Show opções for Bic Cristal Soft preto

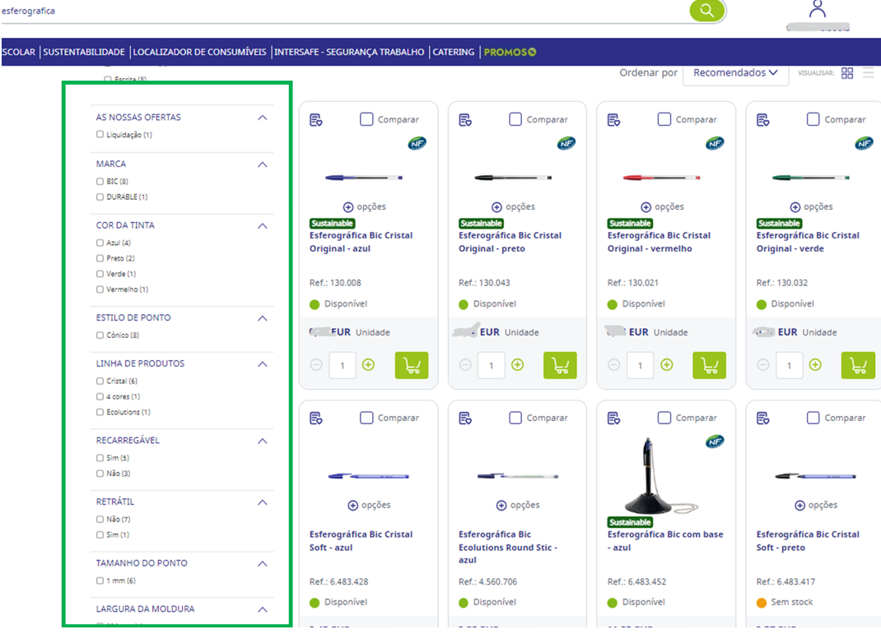tap(817, 505)
